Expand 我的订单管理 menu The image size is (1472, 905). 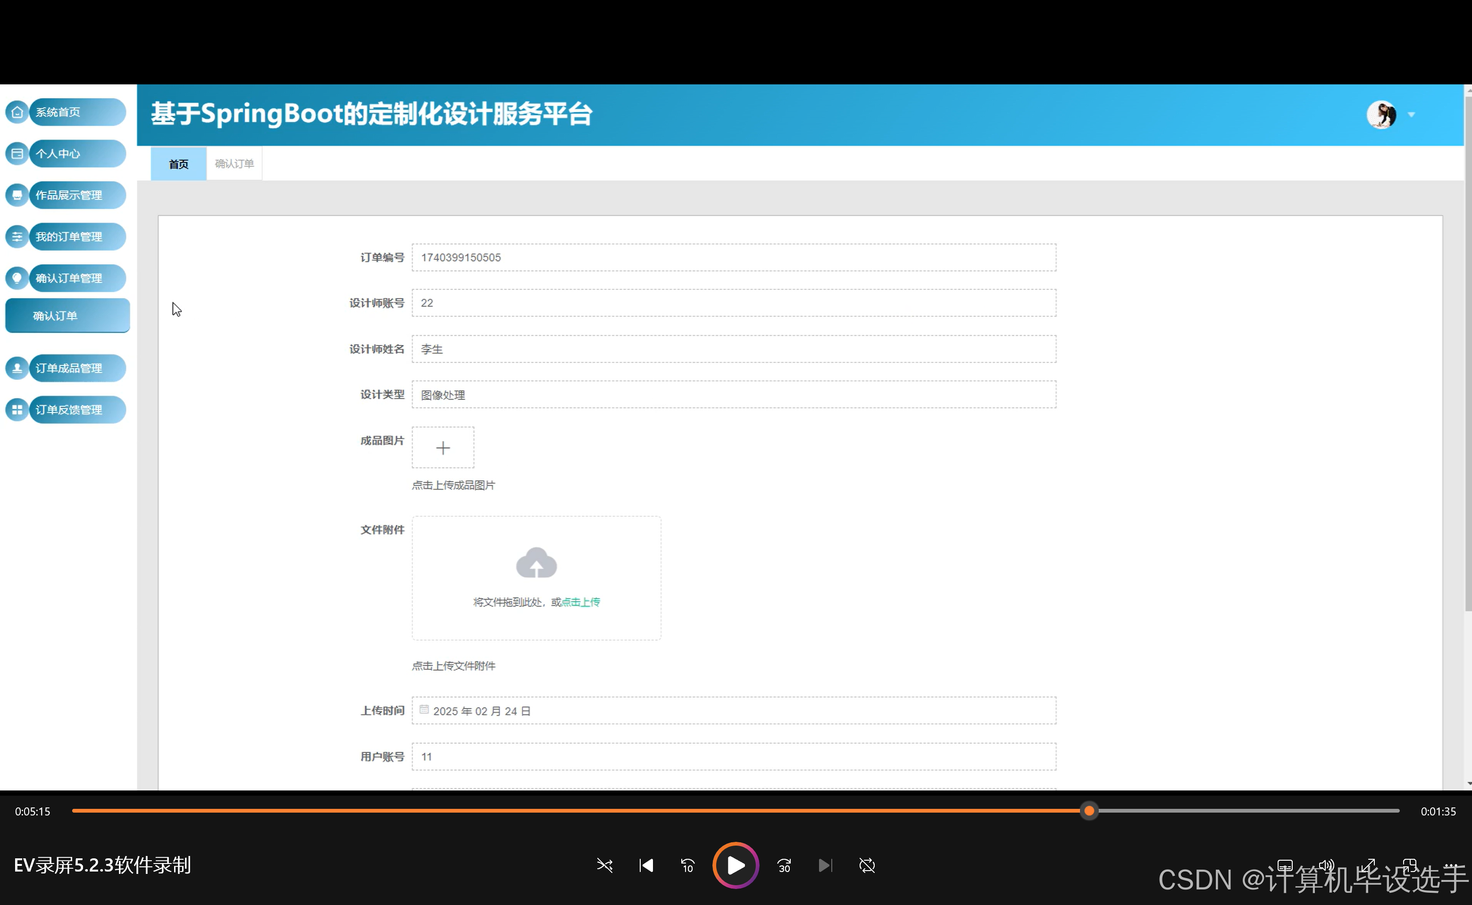point(77,237)
